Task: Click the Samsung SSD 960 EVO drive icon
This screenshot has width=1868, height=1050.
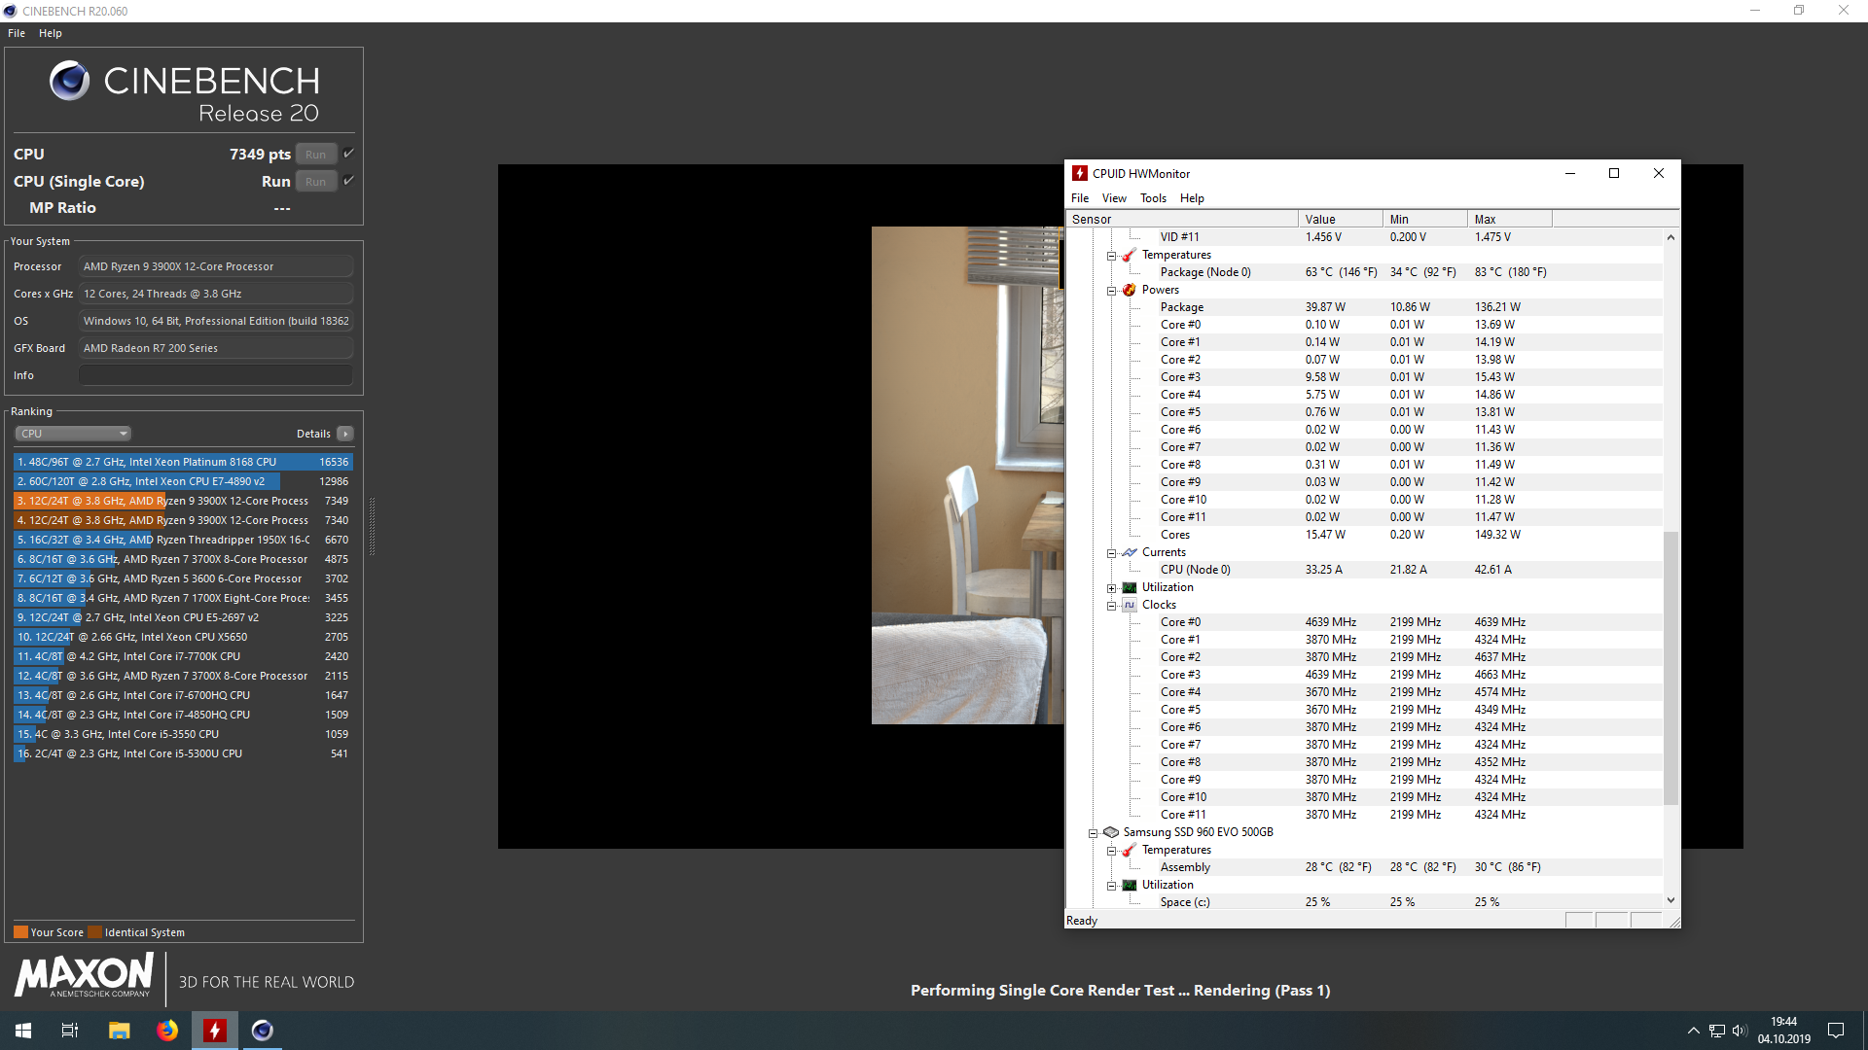Action: (1111, 832)
